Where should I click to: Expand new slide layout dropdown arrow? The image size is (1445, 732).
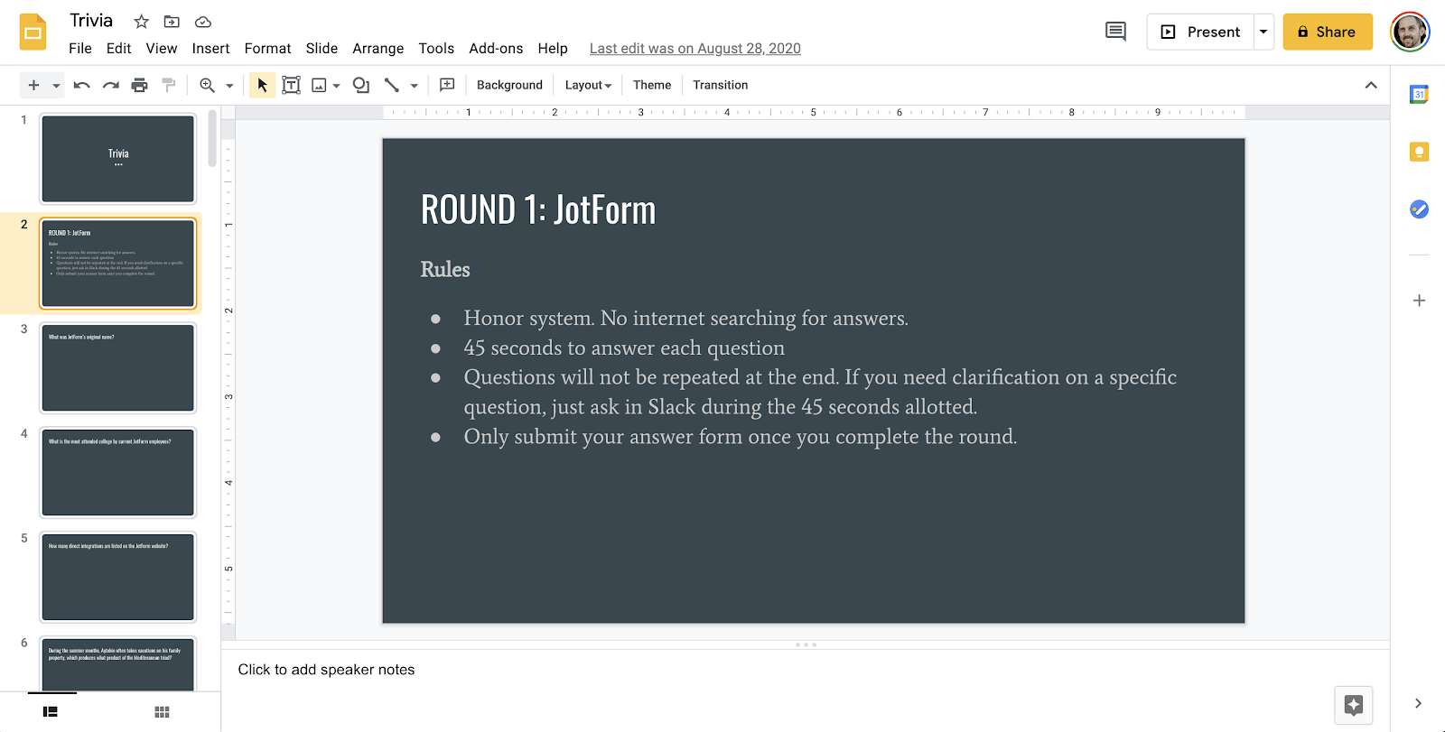pos(56,86)
